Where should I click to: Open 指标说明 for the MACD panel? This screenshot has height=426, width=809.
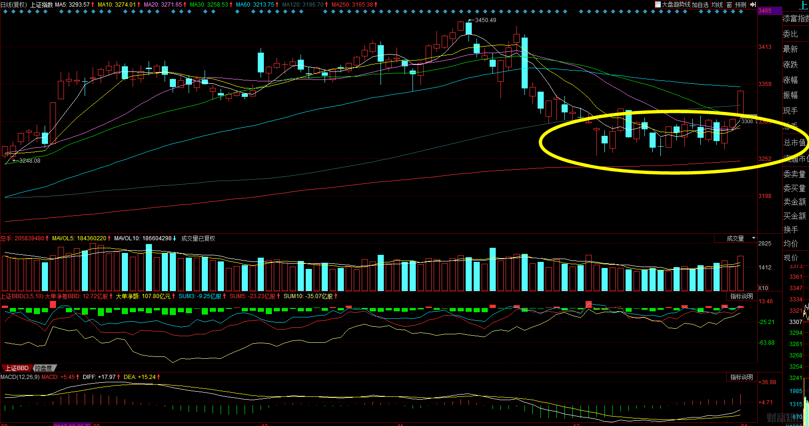(742, 377)
